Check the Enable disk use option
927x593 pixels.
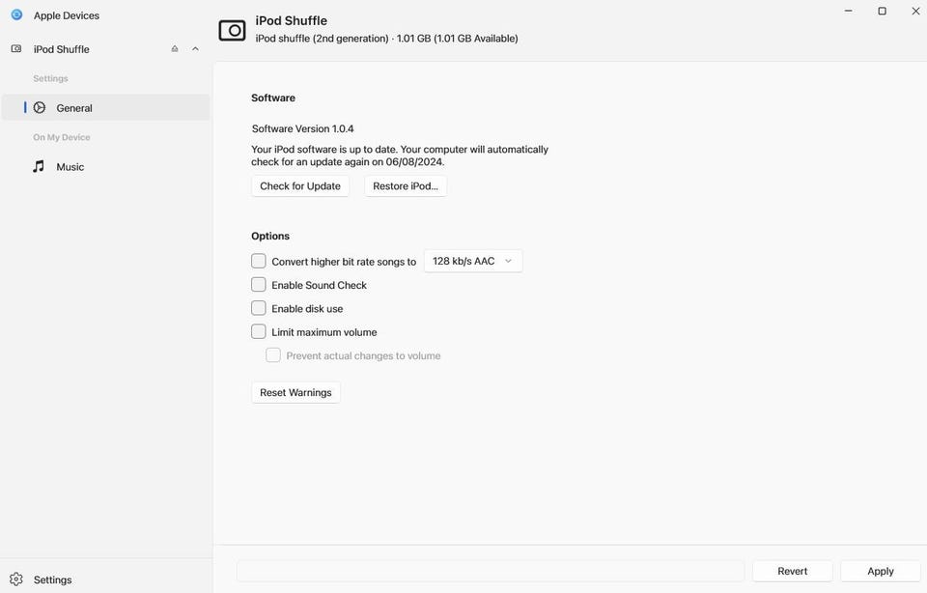259,308
